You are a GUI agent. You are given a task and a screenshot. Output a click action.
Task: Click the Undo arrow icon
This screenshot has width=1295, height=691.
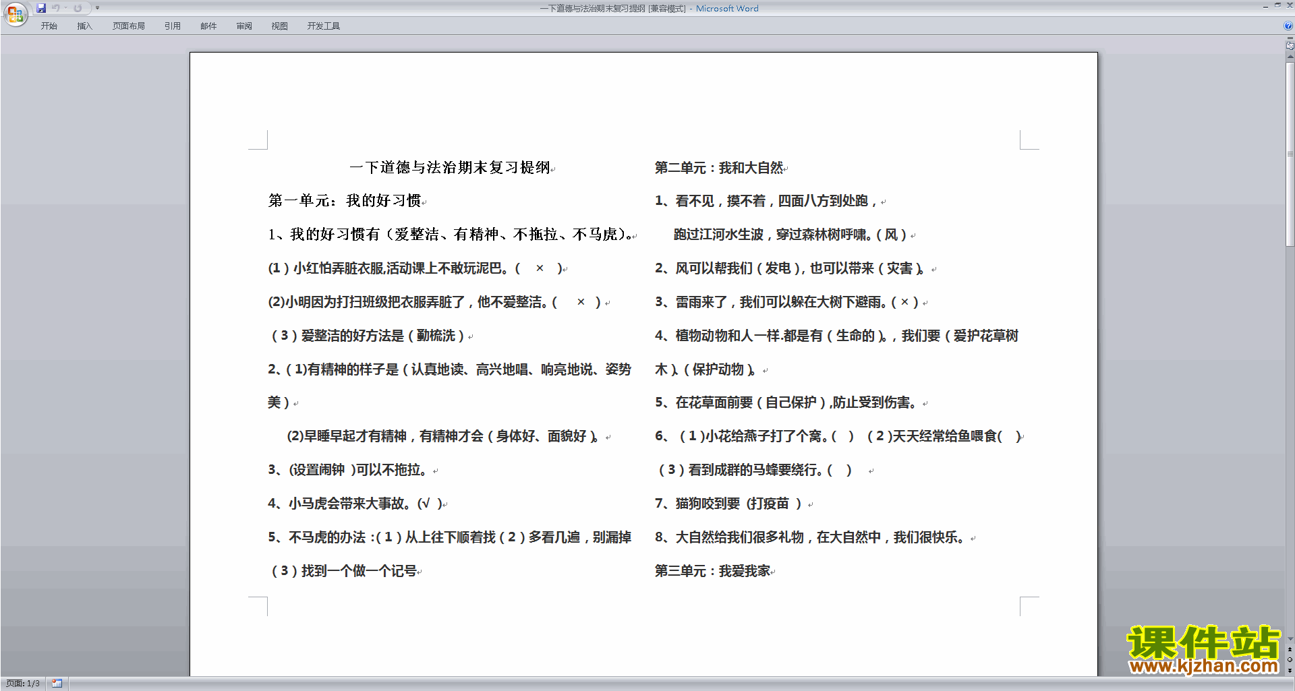point(56,8)
